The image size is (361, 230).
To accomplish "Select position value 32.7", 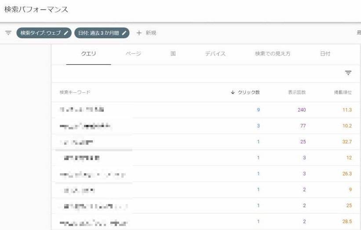I will tap(347, 142).
